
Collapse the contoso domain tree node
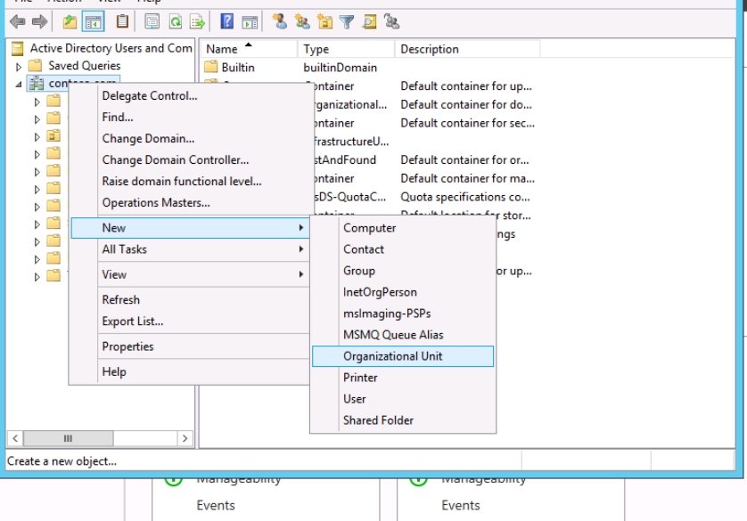pos(19,85)
